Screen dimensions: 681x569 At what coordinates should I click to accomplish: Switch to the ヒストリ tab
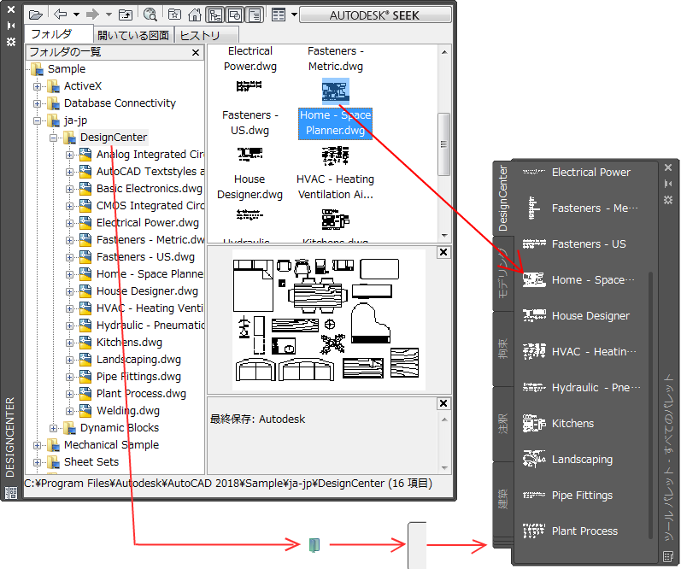click(x=206, y=35)
